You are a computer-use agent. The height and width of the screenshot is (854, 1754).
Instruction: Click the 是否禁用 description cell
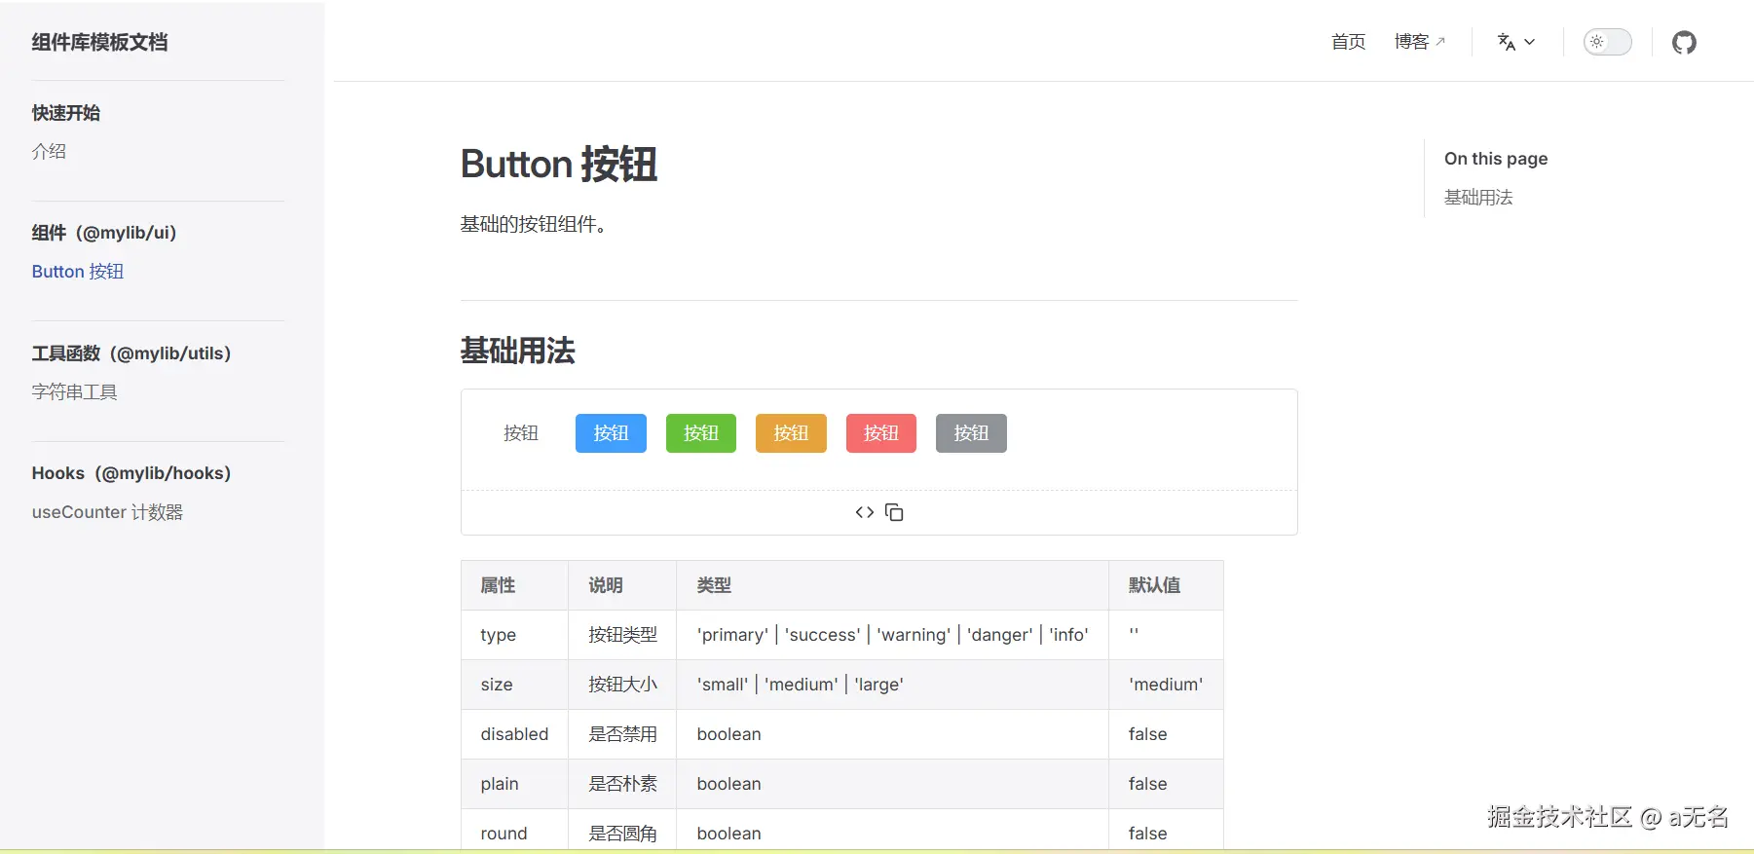(x=622, y=734)
